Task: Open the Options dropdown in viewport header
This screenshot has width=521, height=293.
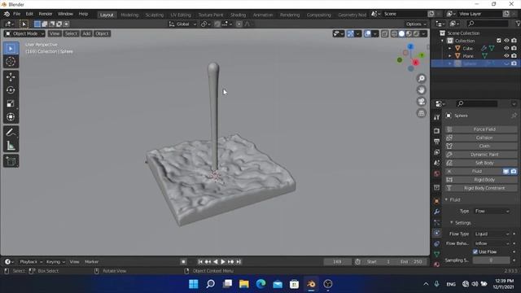Action: click(416, 24)
